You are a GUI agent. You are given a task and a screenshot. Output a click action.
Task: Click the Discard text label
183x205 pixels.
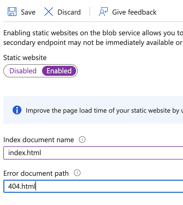click(x=69, y=12)
